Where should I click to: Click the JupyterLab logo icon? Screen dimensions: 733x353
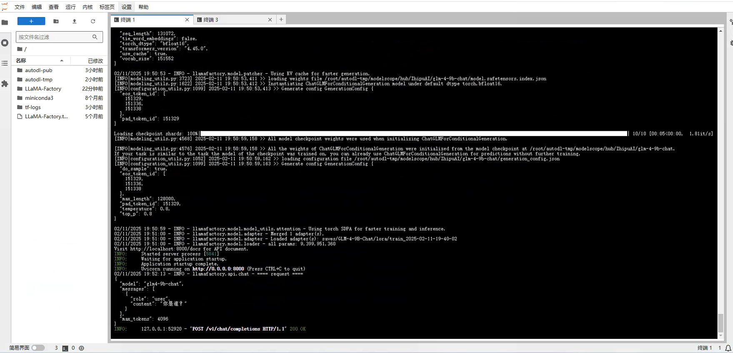tap(5, 7)
